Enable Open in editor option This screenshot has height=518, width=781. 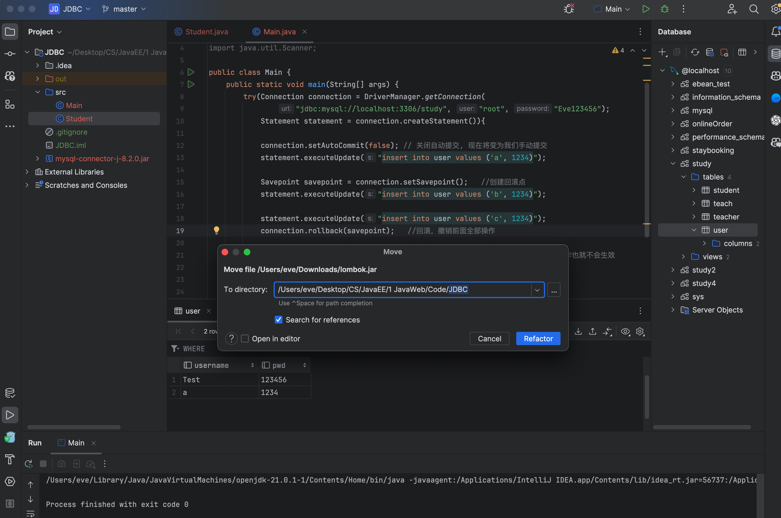[245, 339]
